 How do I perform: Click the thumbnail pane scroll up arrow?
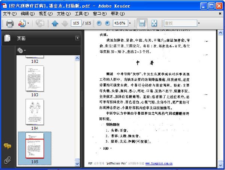[x=77, y=58]
